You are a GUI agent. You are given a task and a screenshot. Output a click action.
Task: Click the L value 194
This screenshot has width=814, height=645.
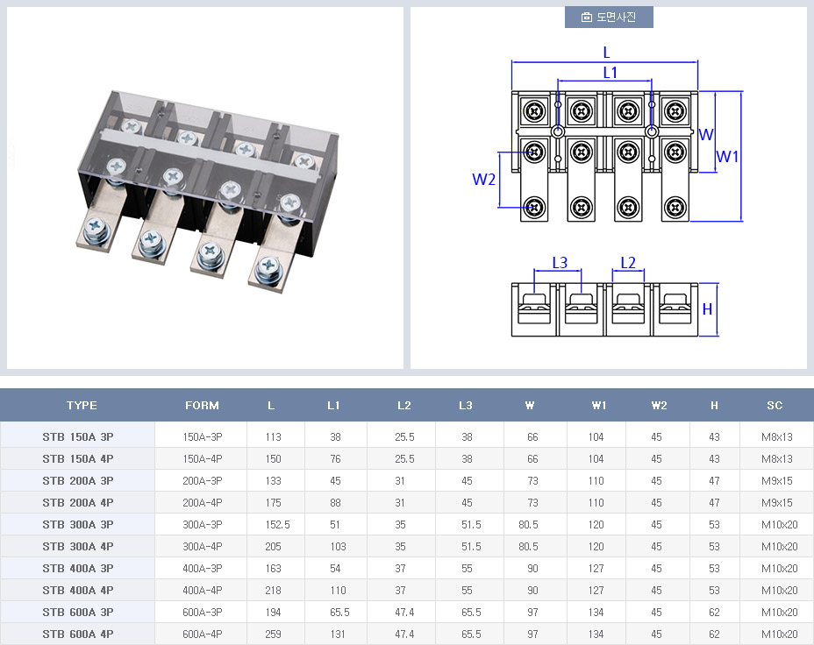[x=273, y=613]
